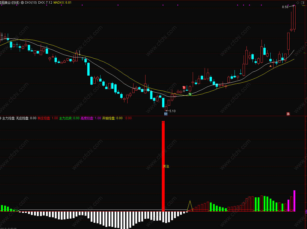
Task: Click the 主力控盘 indicator title
Action: pos(8,118)
